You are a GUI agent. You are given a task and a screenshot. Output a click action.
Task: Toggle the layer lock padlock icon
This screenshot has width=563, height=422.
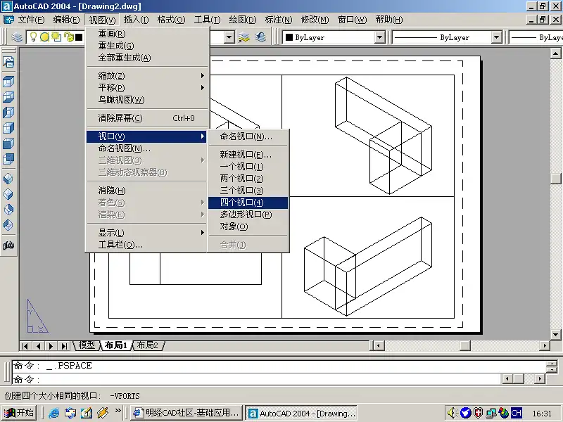click(66, 37)
